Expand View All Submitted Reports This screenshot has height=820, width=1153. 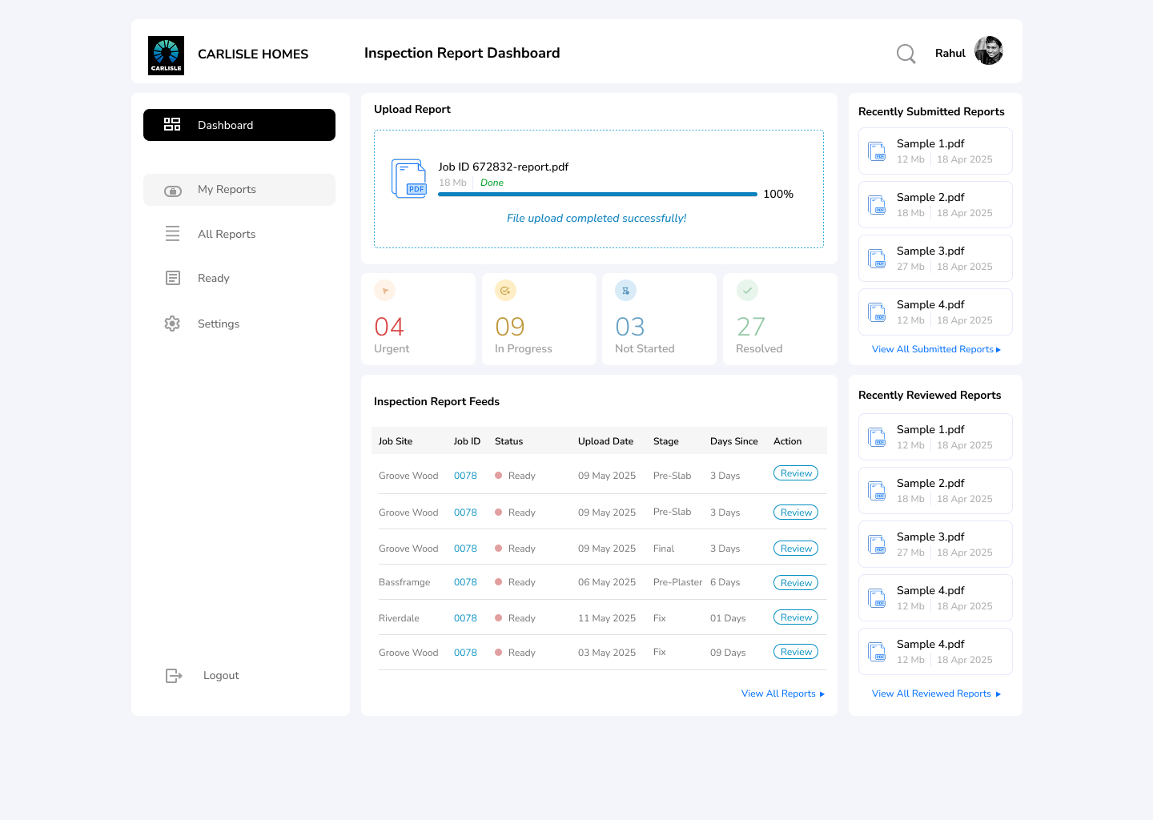[936, 348]
